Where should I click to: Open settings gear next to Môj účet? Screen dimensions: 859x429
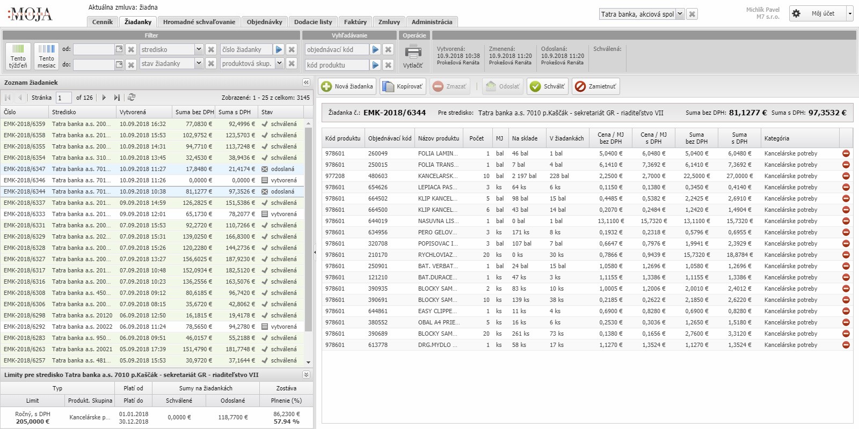[796, 13]
